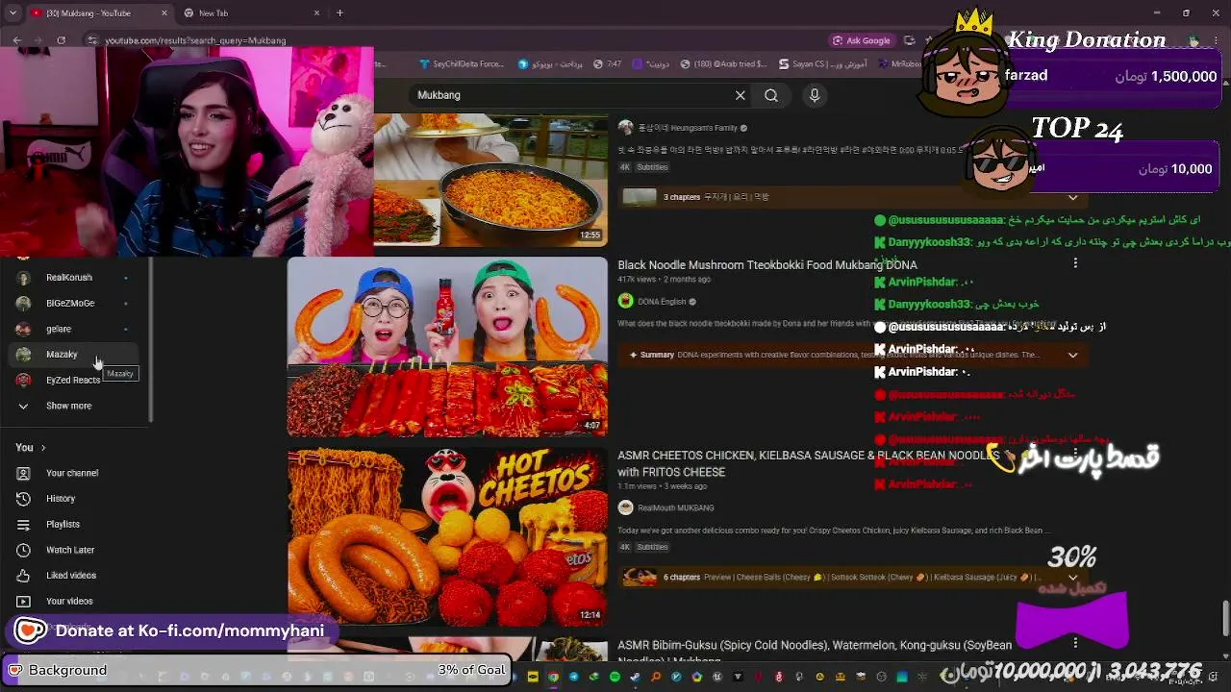Image resolution: width=1231 pixels, height=692 pixels.
Task: Open the Ask Google button
Action: [862, 40]
